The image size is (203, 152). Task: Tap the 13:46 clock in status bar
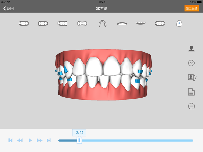pyautogui.click(x=102, y=2)
